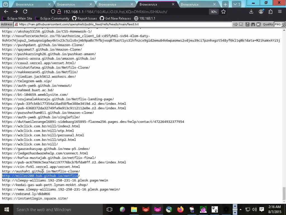Open the Report Issues bookmark
Screen dimensions: 286x215
84,18
